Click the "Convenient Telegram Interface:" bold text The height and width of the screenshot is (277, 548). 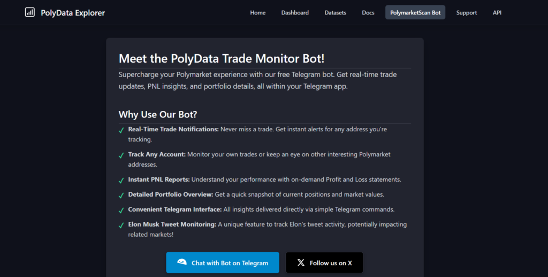[175, 209]
